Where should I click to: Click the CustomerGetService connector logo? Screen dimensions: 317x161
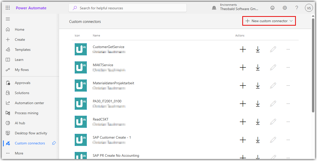pyautogui.click(x=81, y=49)
